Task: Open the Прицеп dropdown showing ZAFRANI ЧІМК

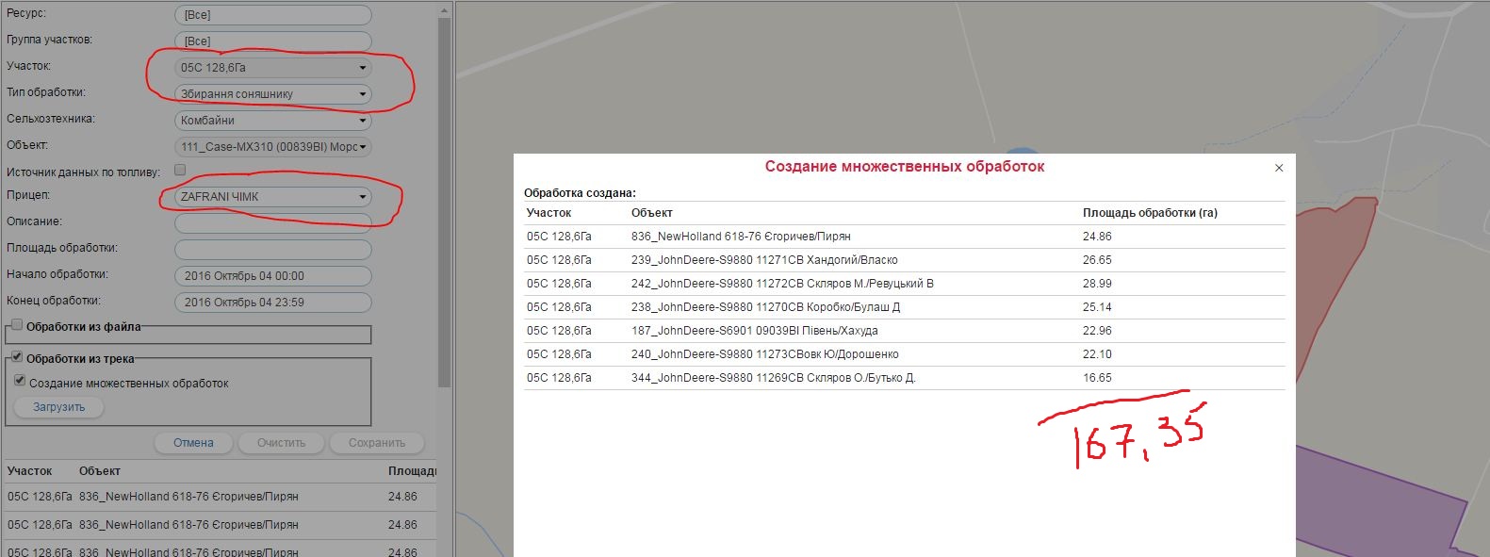Action: point(272,197)
